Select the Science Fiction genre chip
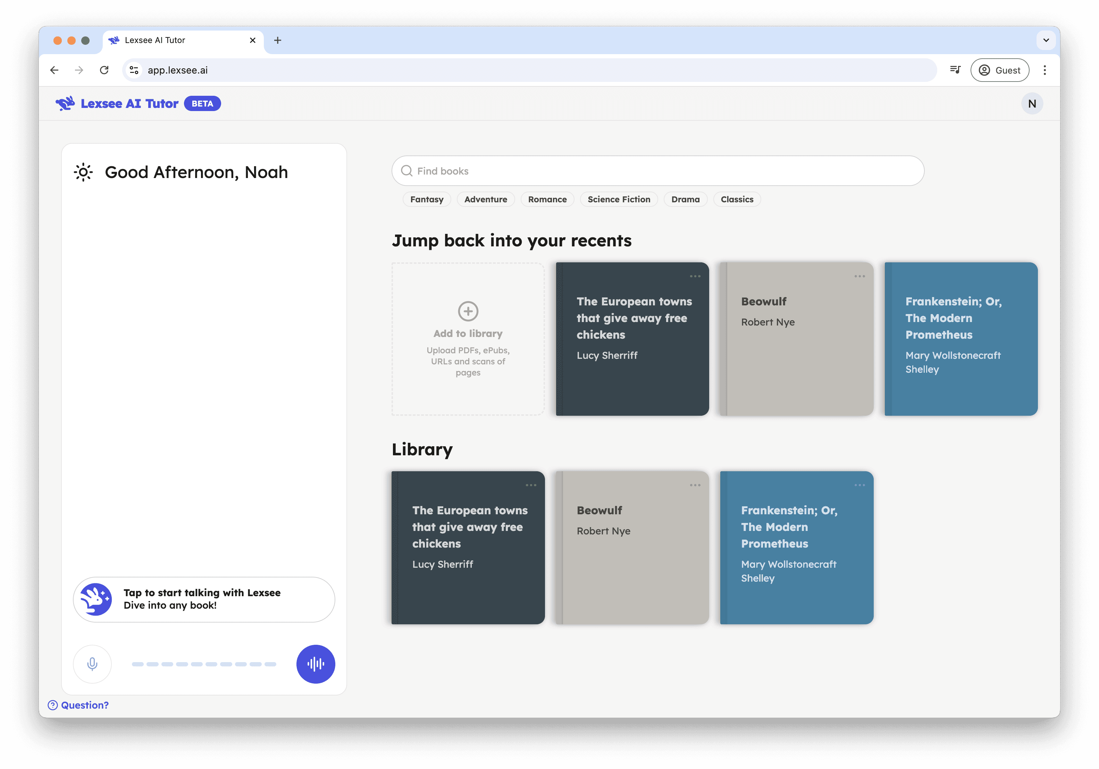Image resolution: width=1099 pixels, height=769 pixels. pyautogui.click(x=619, y=199)
